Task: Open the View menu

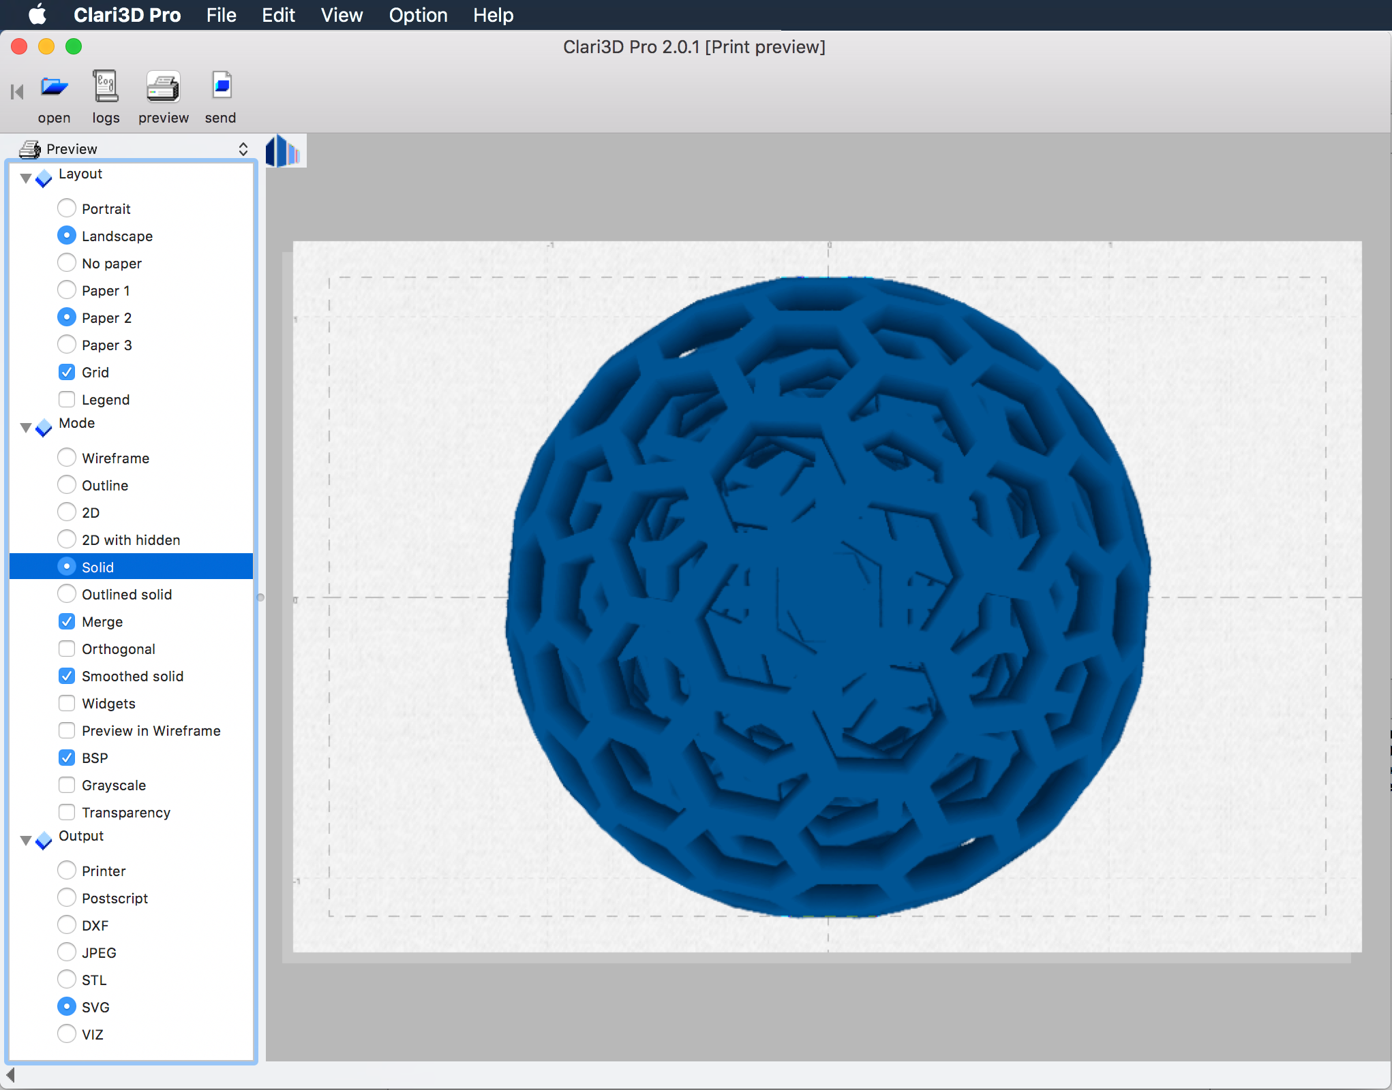Action: point(342,14)
